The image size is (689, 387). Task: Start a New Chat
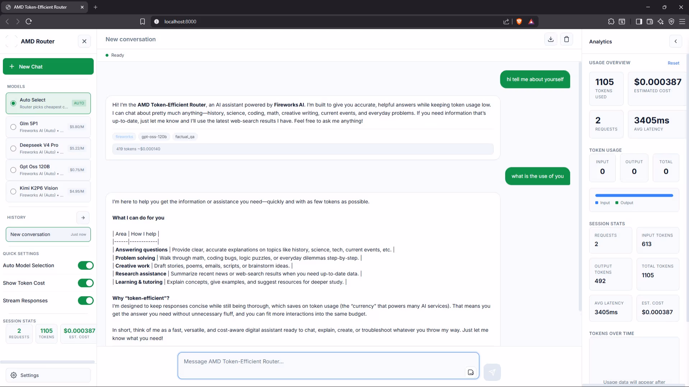pos(48,66)
